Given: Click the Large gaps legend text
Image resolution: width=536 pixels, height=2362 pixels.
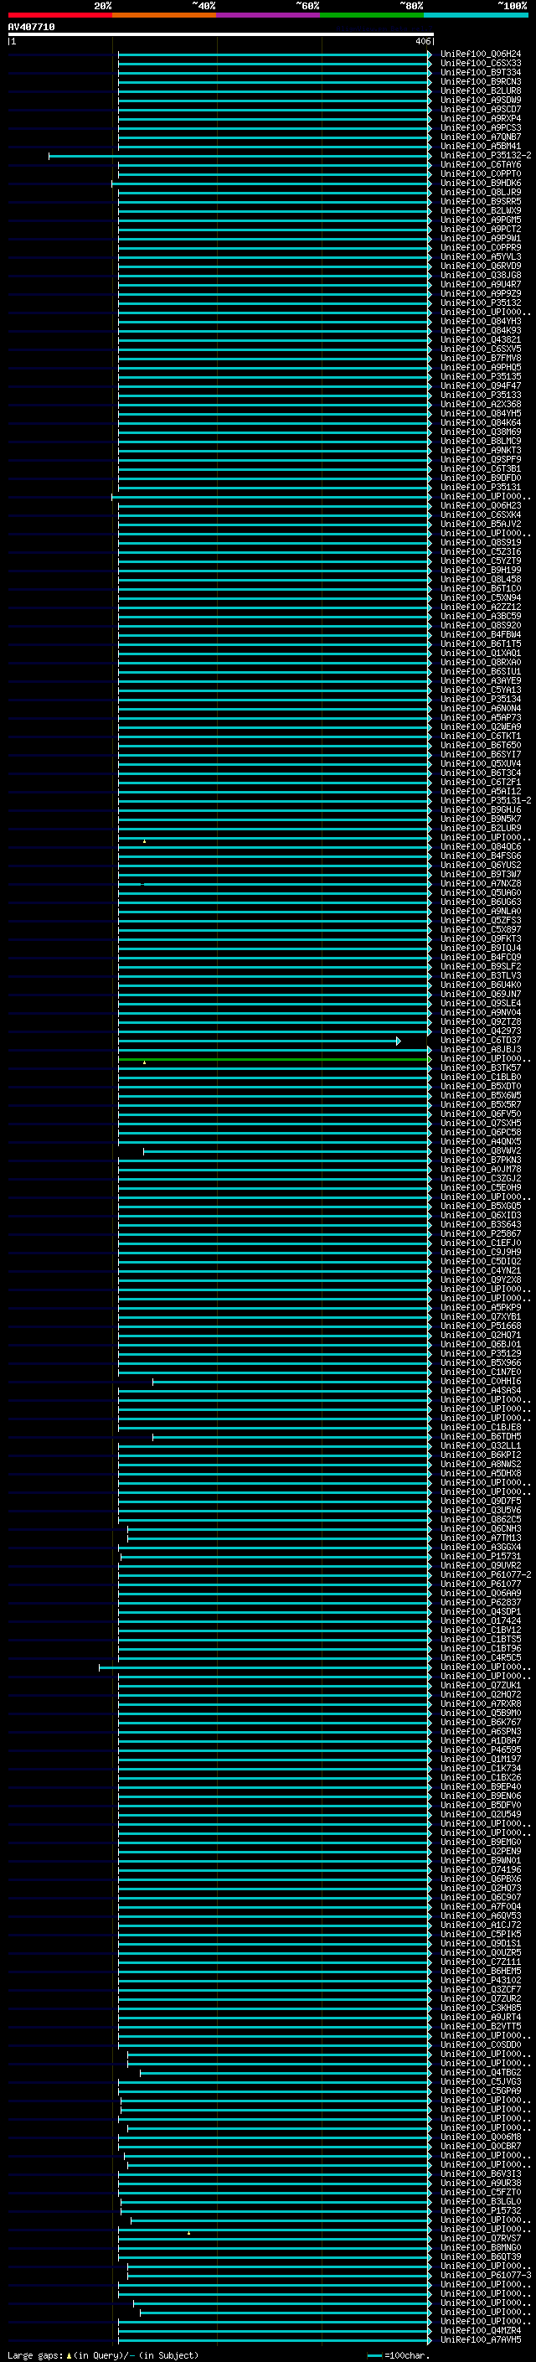Looking at the screenshot, I should (103, 2355).
